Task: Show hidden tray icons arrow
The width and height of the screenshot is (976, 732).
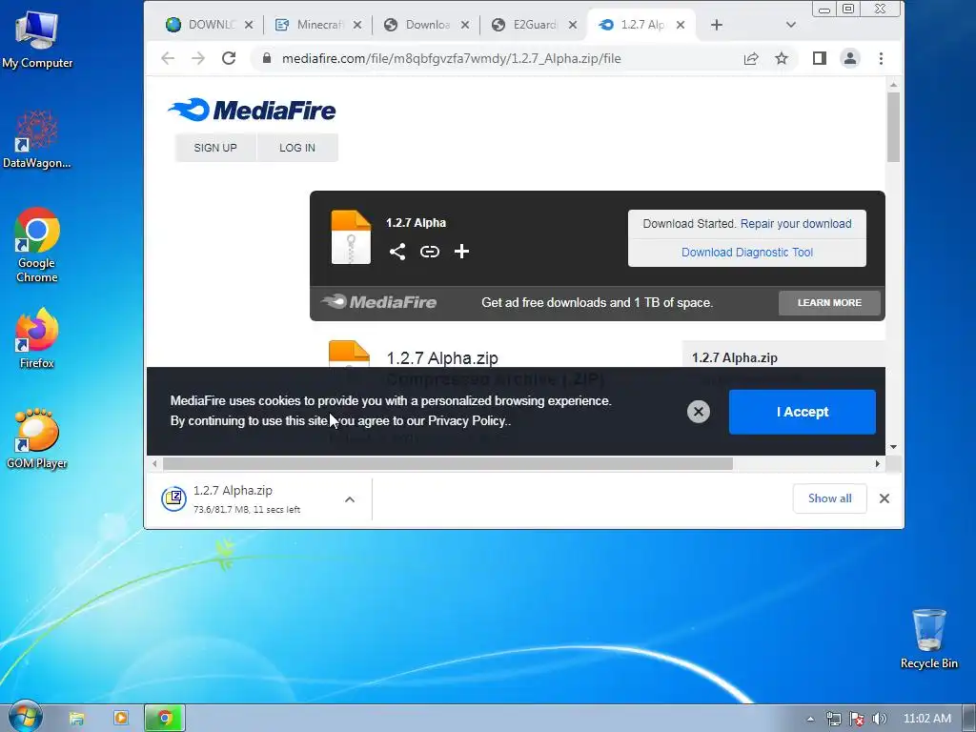Action: pyautogui.click(x=810, y=719)
